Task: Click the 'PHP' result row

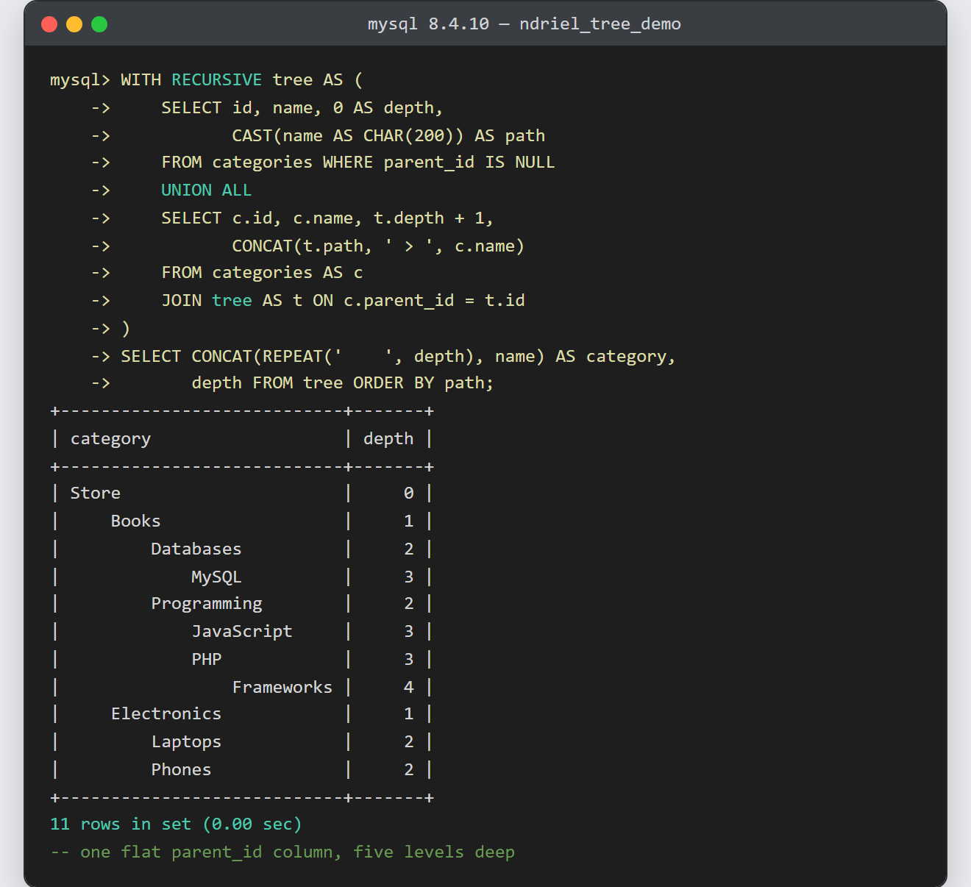Action: pyautogui.click(x=242, y=660)
